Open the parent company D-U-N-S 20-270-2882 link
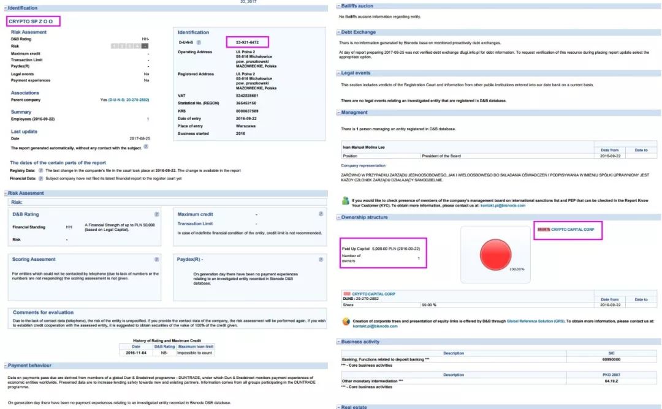Screen dimensions: 662x409 [129, 100]
